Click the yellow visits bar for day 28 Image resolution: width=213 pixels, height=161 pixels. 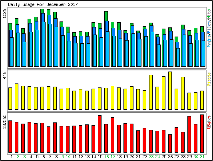click(x=183, y=93)
